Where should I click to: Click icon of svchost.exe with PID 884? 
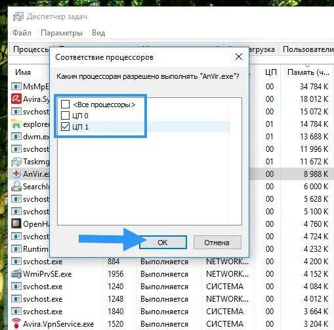tap(16, 261)
